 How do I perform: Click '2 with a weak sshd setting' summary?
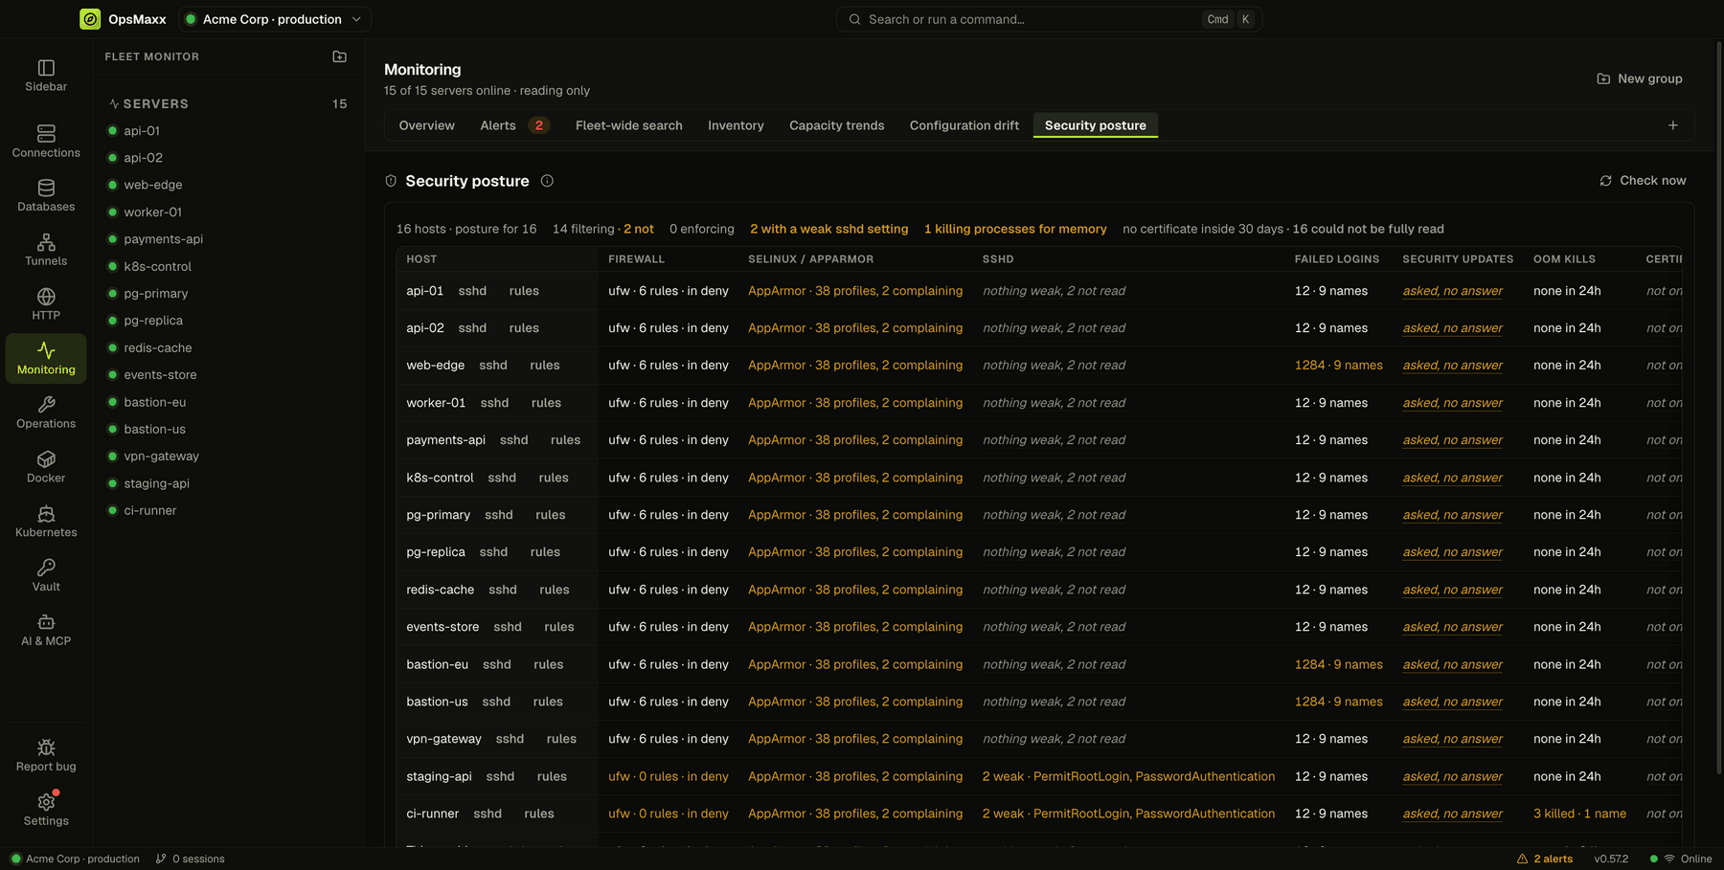tap(828, 229)
